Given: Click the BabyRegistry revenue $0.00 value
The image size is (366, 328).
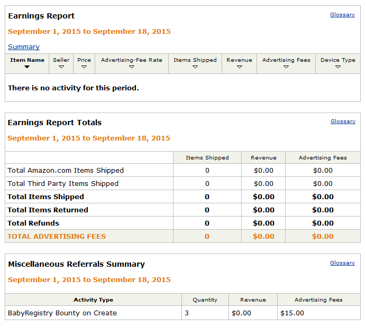Looking at the screenshot, I should (241, 313).
